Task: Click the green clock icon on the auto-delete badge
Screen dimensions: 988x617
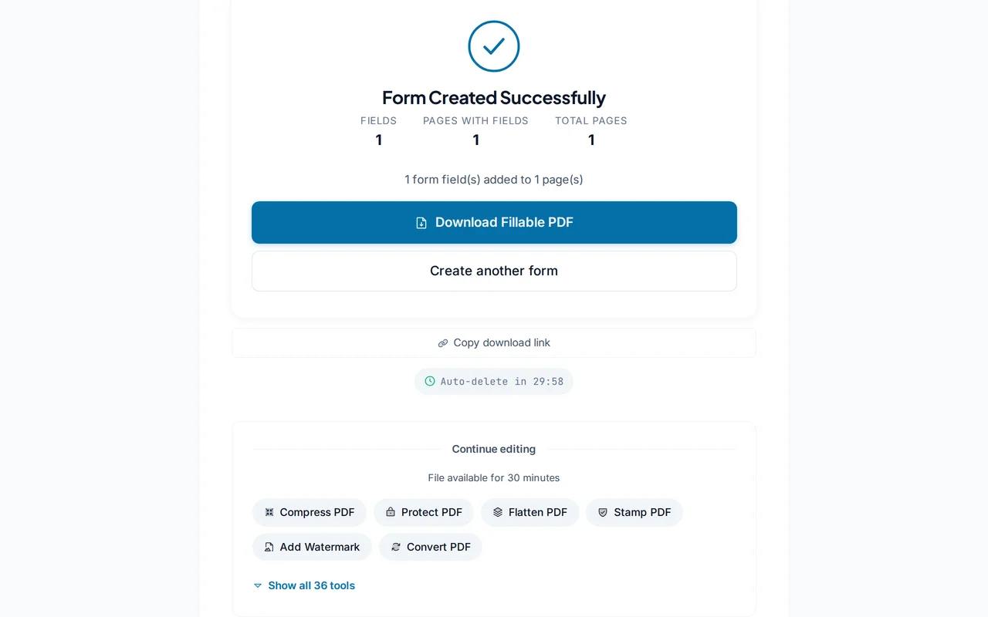Action: (429, 381)
